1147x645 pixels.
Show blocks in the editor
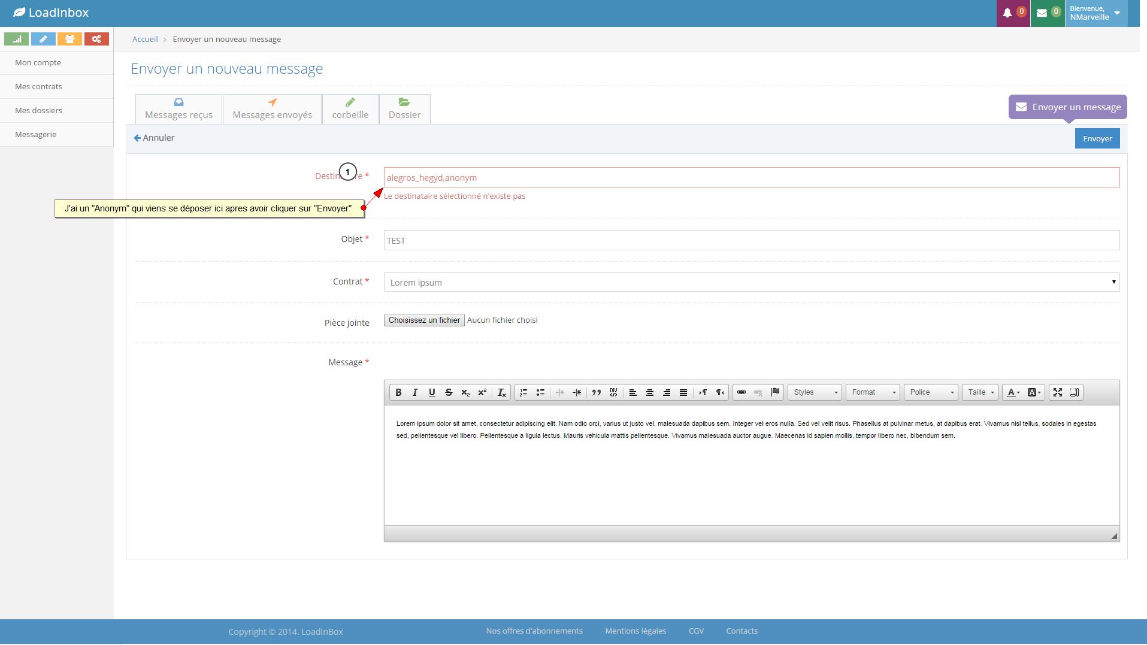1075,392
